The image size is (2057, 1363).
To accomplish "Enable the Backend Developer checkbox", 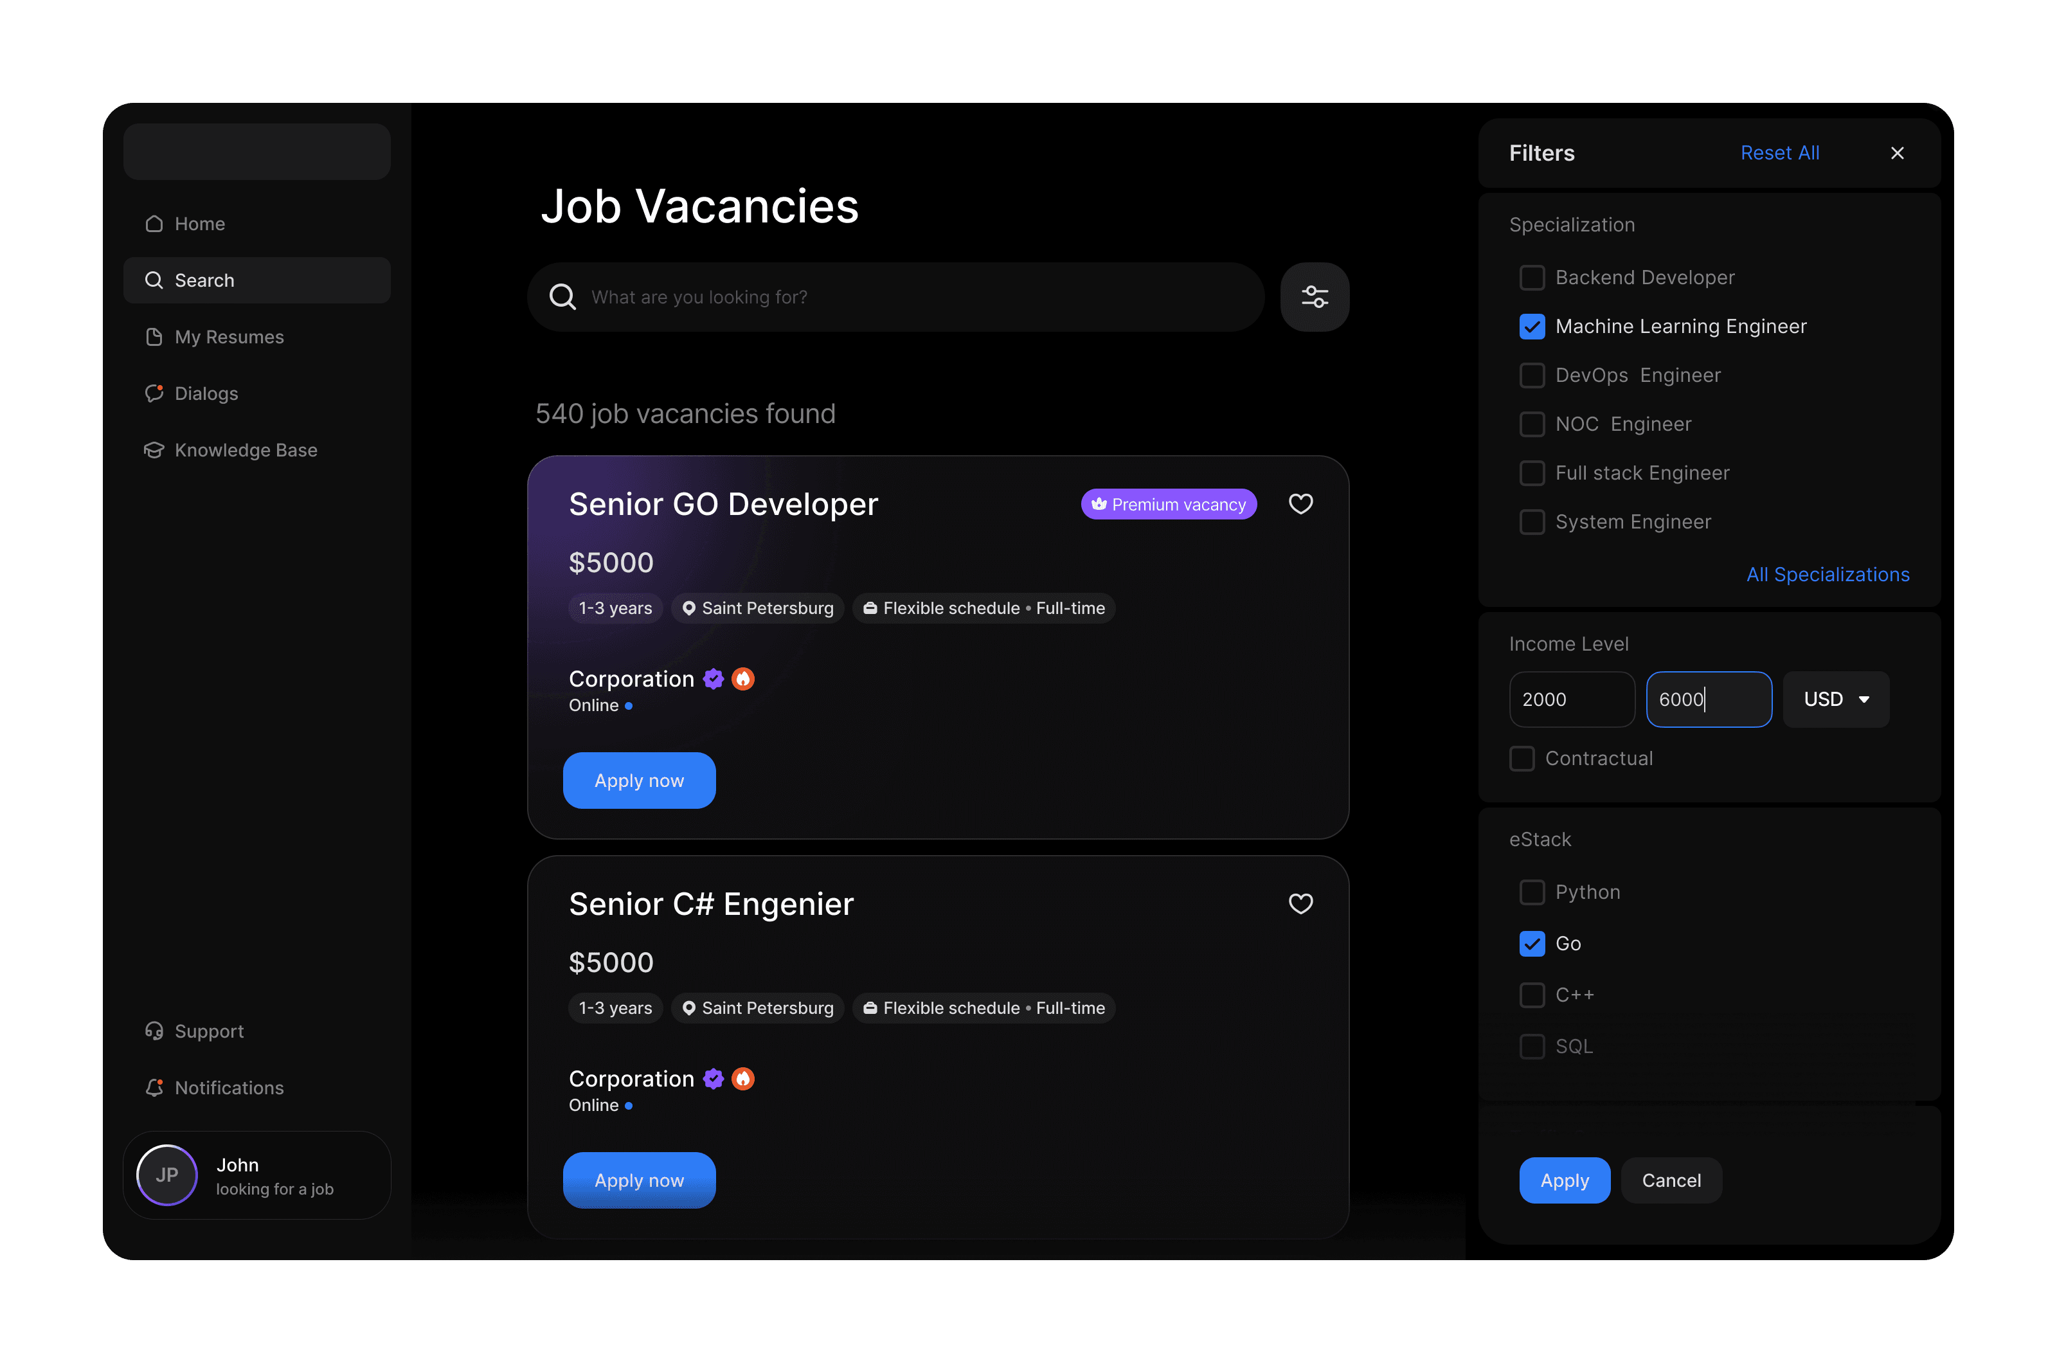I will 1531,278.
